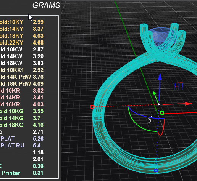This screenshot has width=197, height=181.
Task: Click the weight value 0.26
Action: click(x=38, y=166)
